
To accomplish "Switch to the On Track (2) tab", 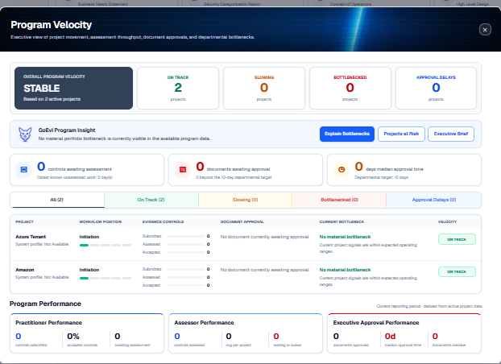I will coord(151,200).
